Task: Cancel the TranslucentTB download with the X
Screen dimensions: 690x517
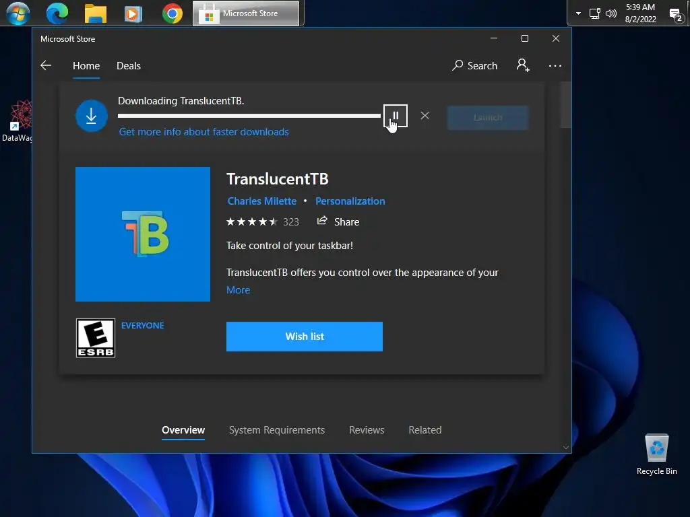Action: tap(425, 116)
